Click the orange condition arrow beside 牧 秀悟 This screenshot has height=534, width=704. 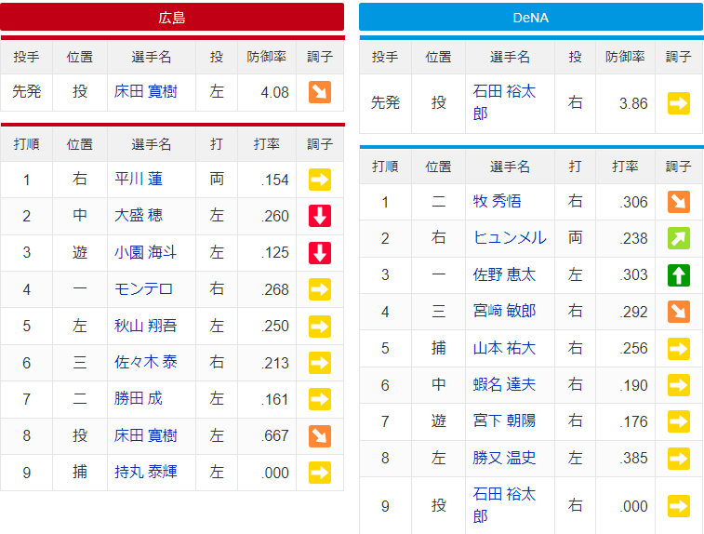pos(678,202)
